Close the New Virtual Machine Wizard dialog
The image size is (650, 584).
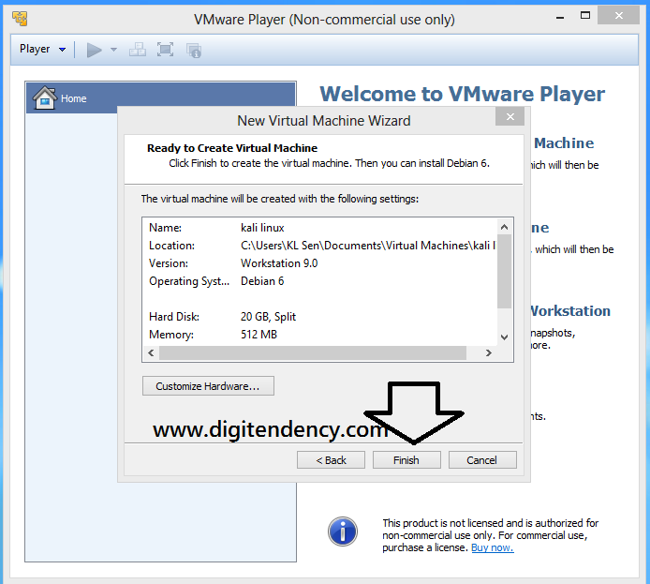(510, 116)
